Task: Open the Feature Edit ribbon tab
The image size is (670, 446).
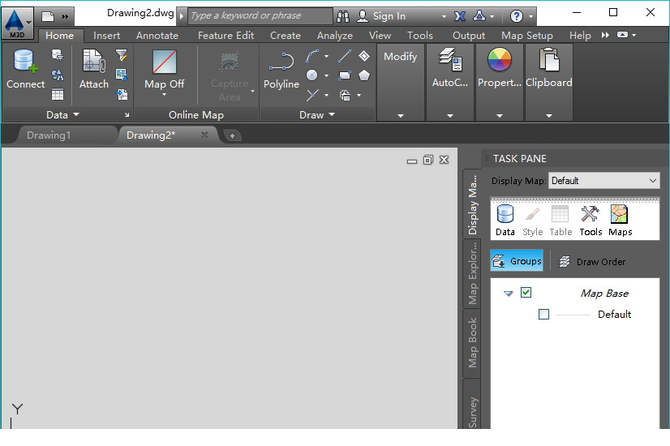Action: point(225,36)
